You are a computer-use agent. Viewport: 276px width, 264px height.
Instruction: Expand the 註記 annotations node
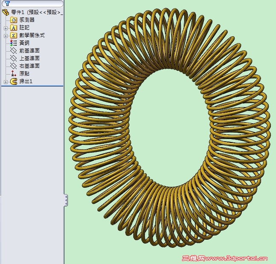(x=6, y=28)
